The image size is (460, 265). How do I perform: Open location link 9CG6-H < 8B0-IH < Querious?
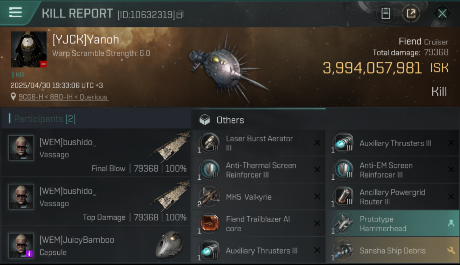pyautogui.click(x=63, y=97)
